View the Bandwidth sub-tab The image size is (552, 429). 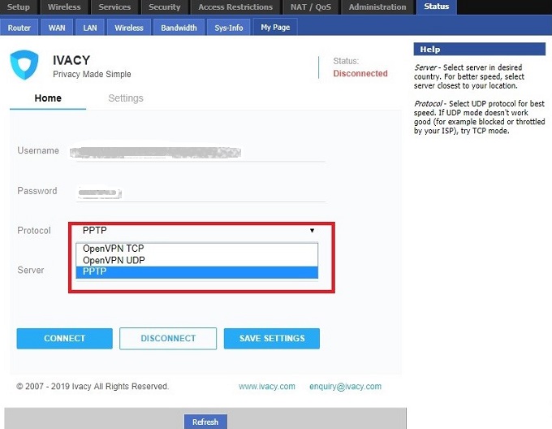coord(179,28)
